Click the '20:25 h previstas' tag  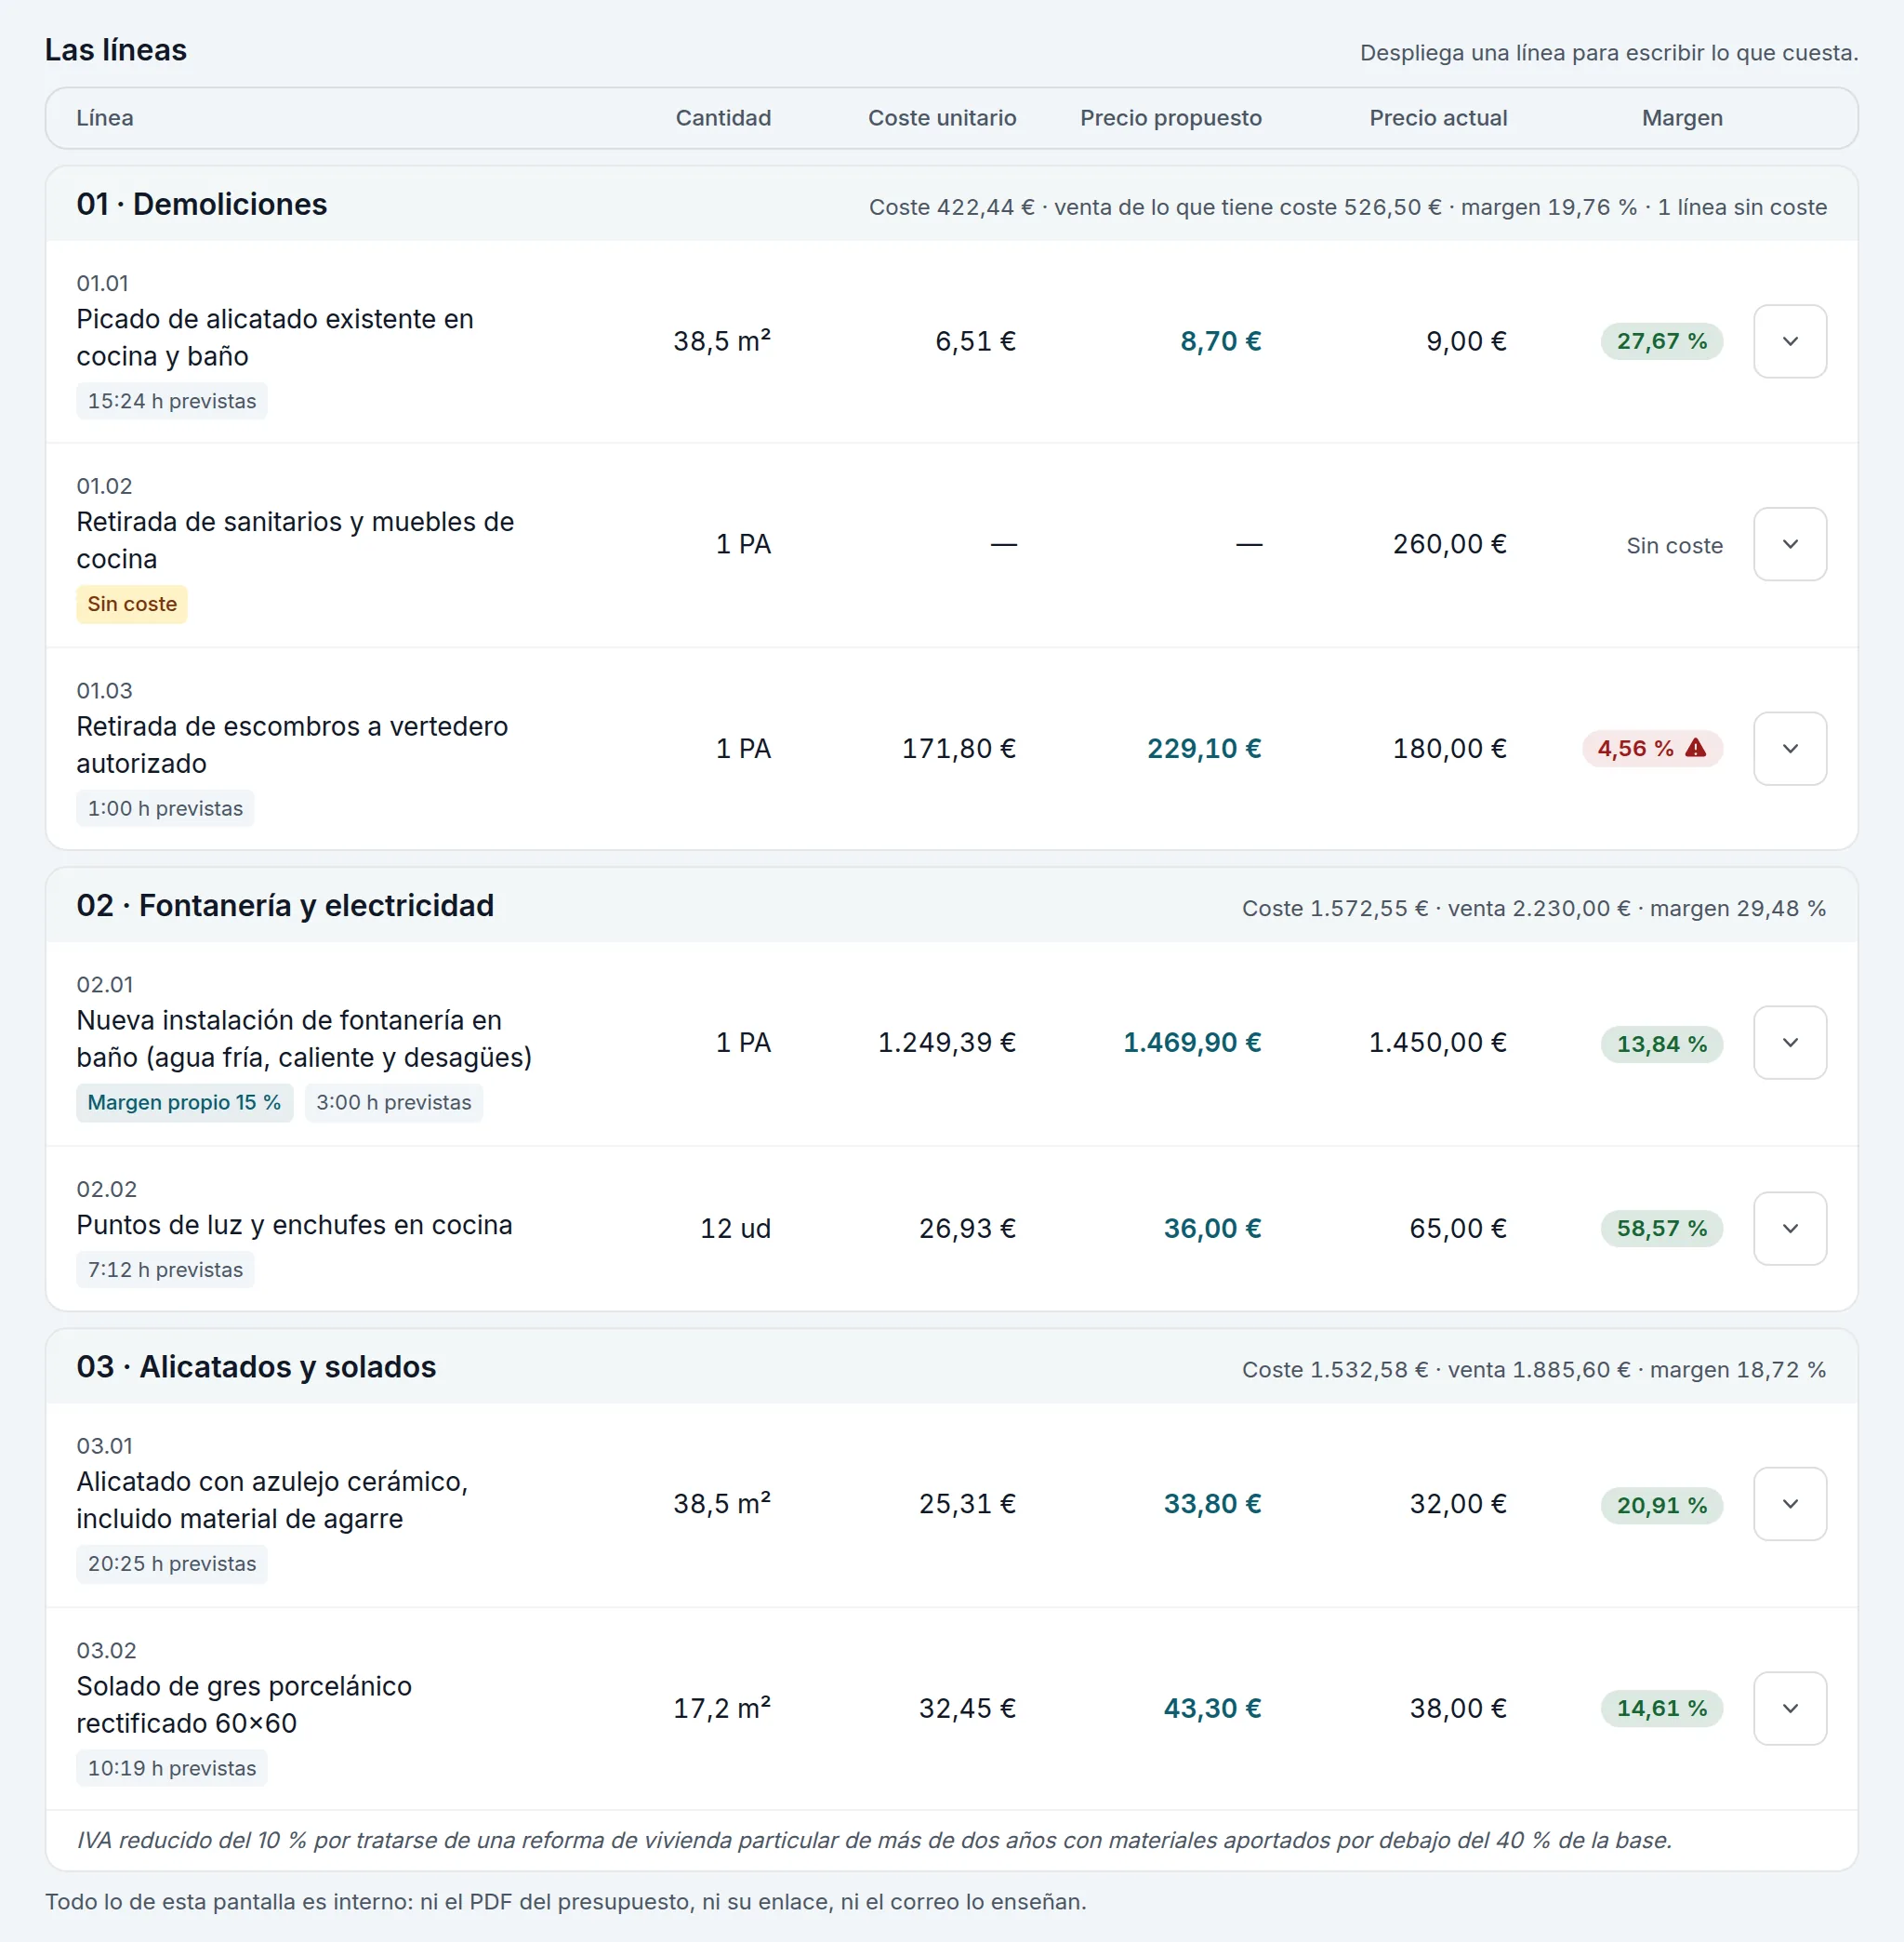coord(172,1563)
